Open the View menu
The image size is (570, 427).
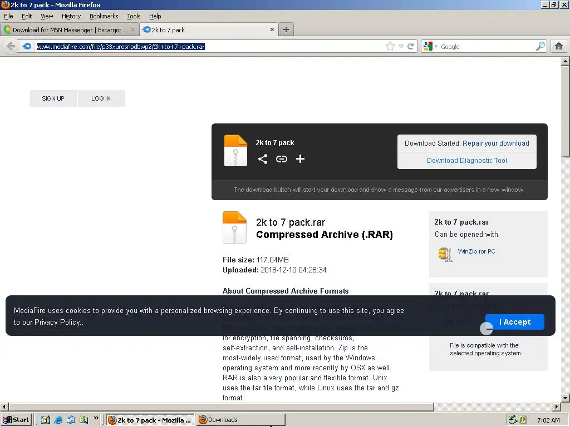[x=47, y=16]
